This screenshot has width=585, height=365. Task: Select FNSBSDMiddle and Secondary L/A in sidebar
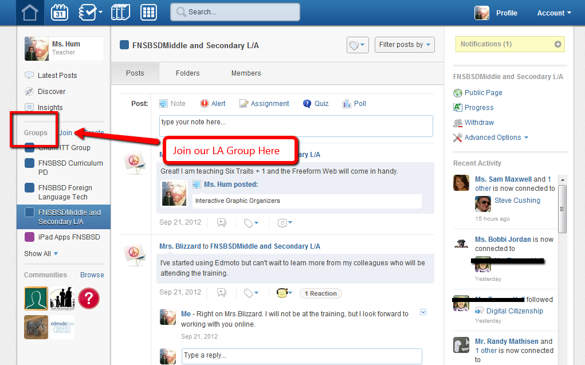pos(64,217)
